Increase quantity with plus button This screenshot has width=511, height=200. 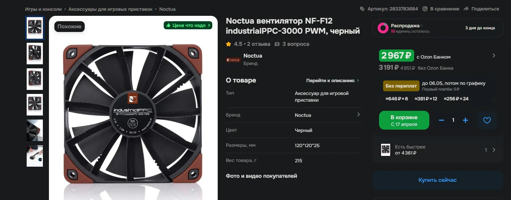(x=465, y=120)
